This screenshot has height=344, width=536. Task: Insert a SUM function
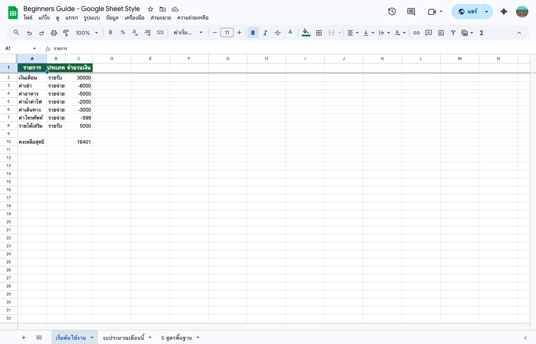pos(481,32)
